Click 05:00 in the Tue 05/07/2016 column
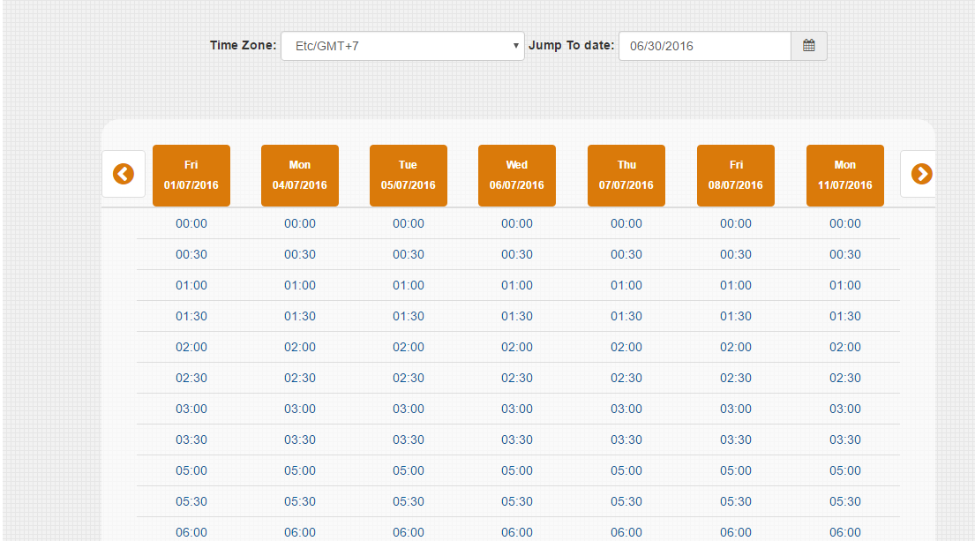Image resolution: width=975 pixels, height=541 pixels. (x=408, y=470)
